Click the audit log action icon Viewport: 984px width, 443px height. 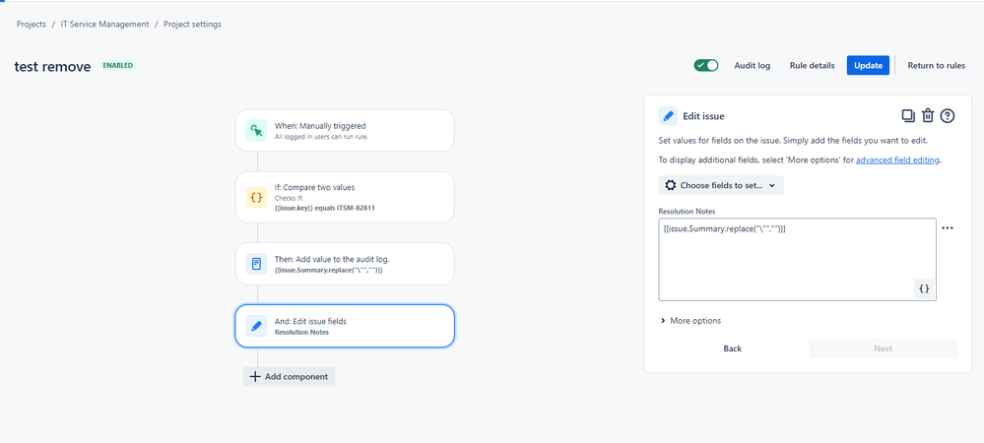tap(256, 264)
